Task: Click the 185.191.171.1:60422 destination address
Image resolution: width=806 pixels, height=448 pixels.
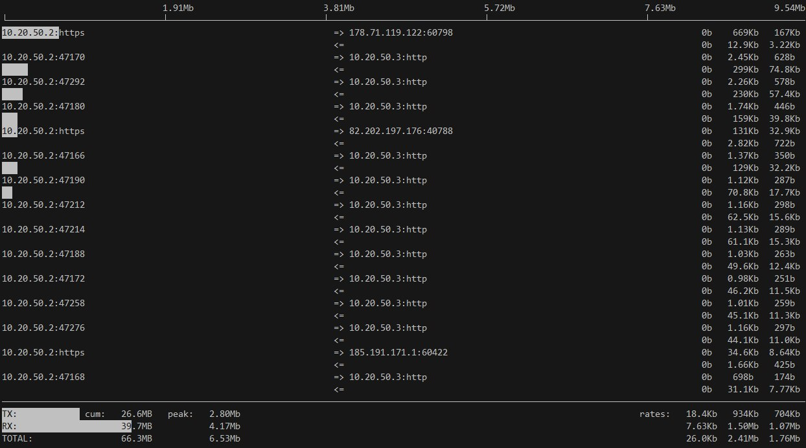Action: click(398, 352)
